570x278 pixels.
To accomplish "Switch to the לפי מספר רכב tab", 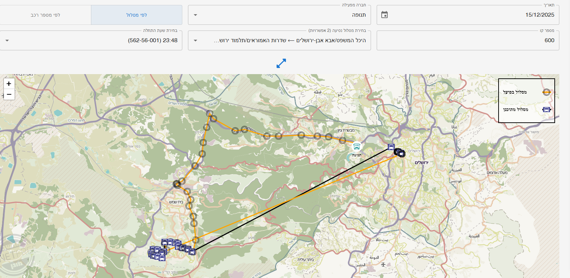I will click(45, 15).
